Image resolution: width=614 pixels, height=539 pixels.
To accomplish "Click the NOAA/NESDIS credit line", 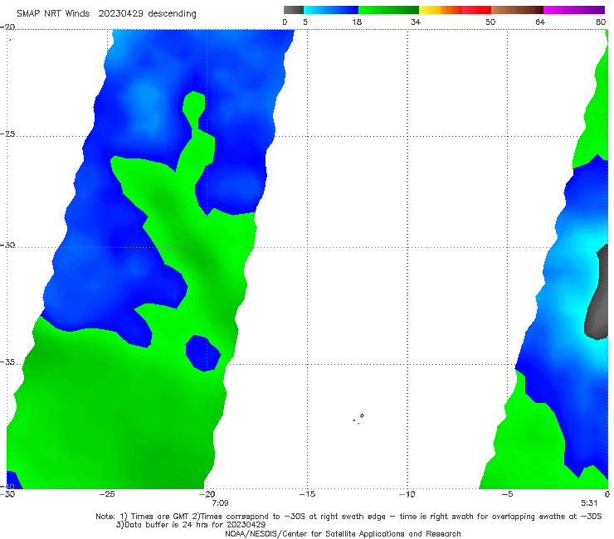I will click(x=343, y=534).
